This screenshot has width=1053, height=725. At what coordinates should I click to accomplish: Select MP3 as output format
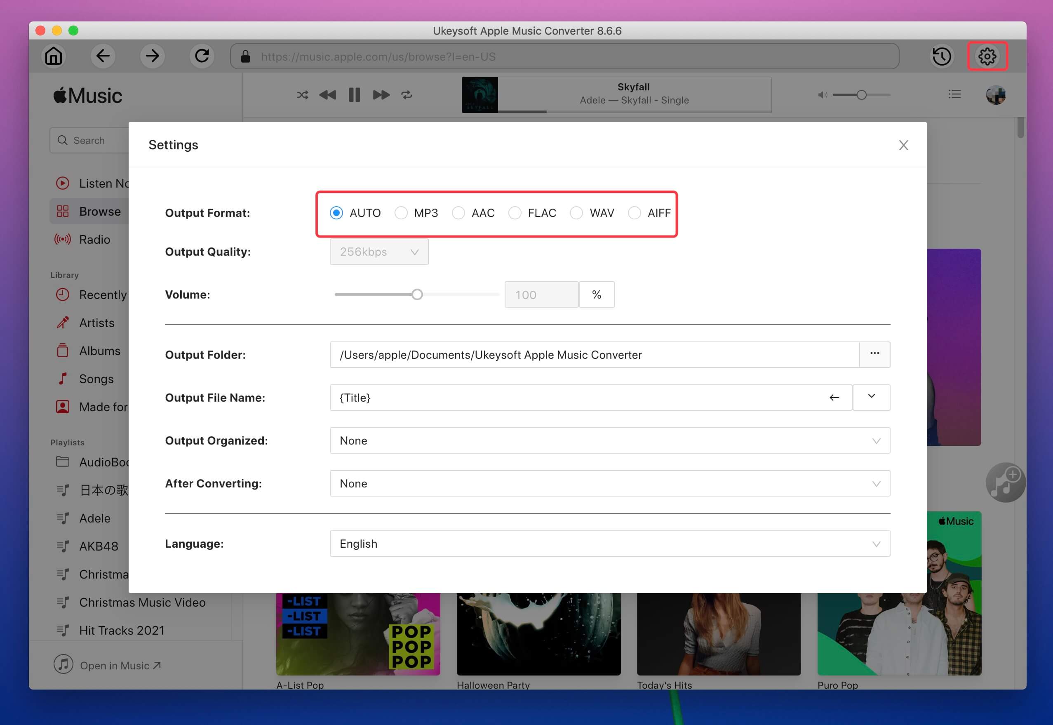click(x=402, y=212)
